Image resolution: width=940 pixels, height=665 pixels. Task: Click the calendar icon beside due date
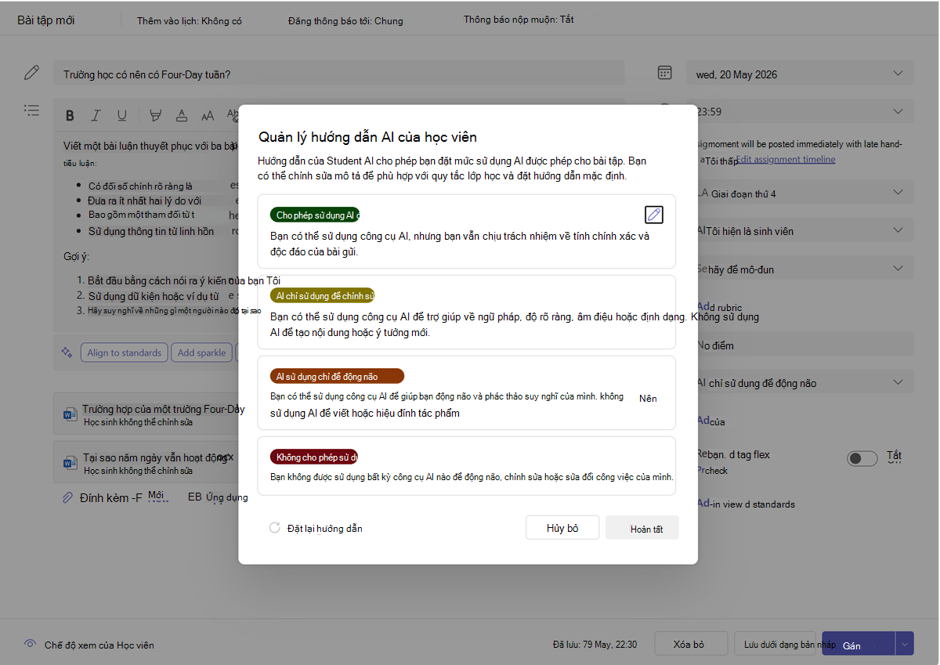(x=664, y=73)
